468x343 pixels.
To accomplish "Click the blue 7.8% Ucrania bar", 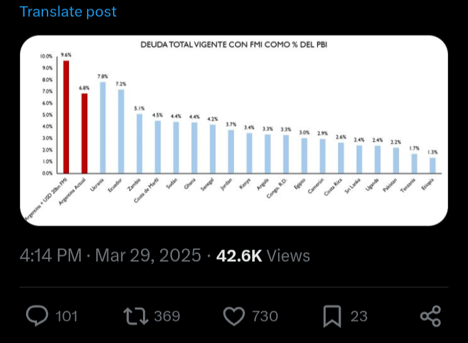I will pos(103,128).
